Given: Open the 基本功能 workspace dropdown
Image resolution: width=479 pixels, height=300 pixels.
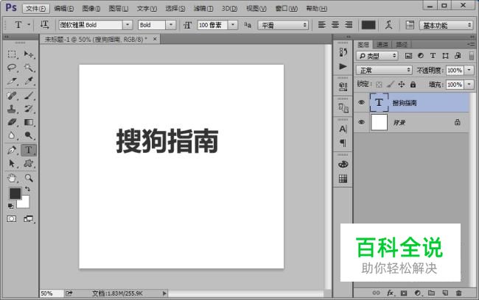Looking at the screenshot, I should tap(447, 25).
